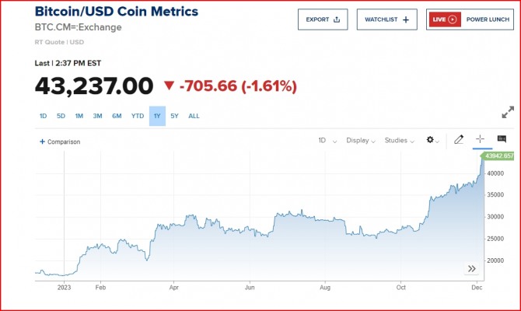Image resolution: width=521 pixels, height=311 pixels.
Task: Click the 43942.657 price label
Action: tap(498, 156)
